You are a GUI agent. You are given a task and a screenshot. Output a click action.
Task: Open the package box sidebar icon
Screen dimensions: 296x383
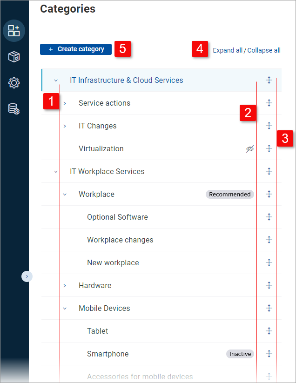click(14, 57)
